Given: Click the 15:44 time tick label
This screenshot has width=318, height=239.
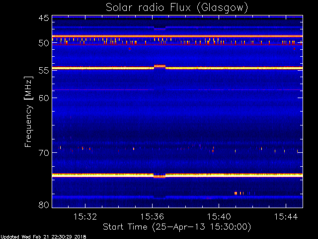Looking at the screenshot, I should pyautogui.click(x=286, y=217).
